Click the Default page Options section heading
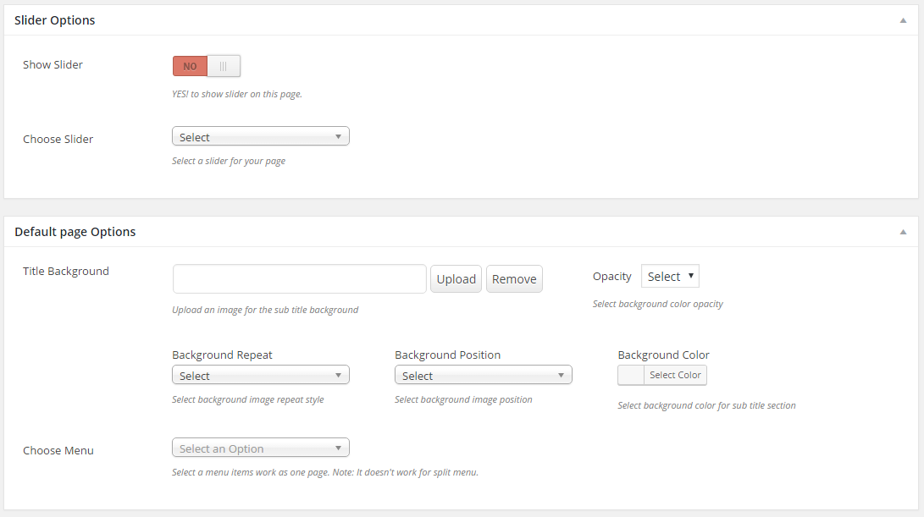Viewport: 924px width, 517px height. coord(75,232)
